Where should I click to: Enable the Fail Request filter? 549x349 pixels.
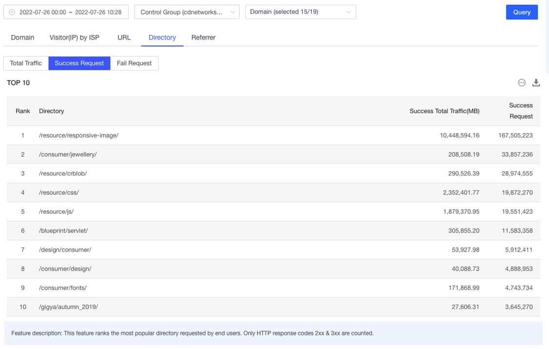[134, 63]
